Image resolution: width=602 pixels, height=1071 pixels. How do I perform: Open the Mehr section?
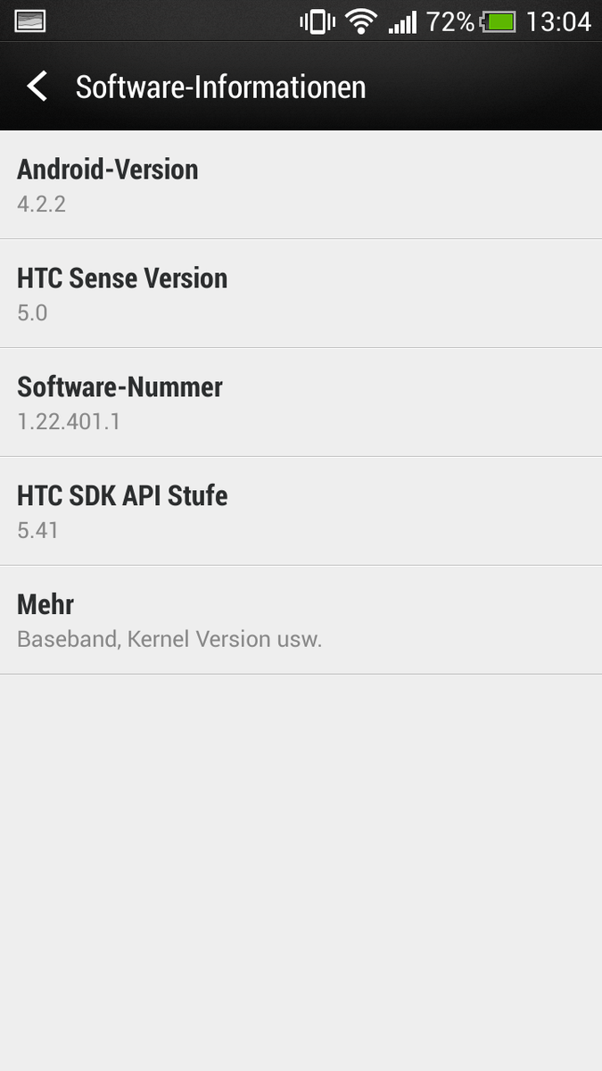[301, 620]
